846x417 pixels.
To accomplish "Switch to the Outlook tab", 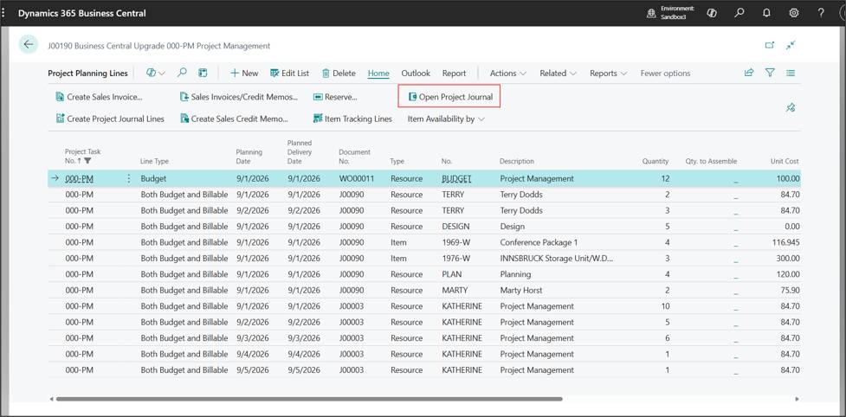I will coord(416,74).
